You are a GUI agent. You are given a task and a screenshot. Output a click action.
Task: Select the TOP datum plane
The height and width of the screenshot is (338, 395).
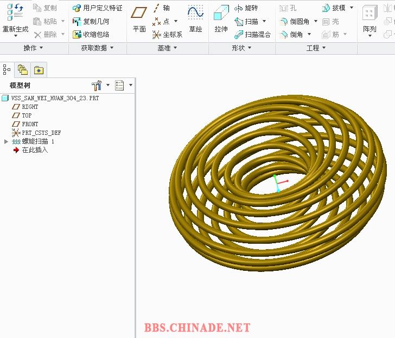pos(22,115)
